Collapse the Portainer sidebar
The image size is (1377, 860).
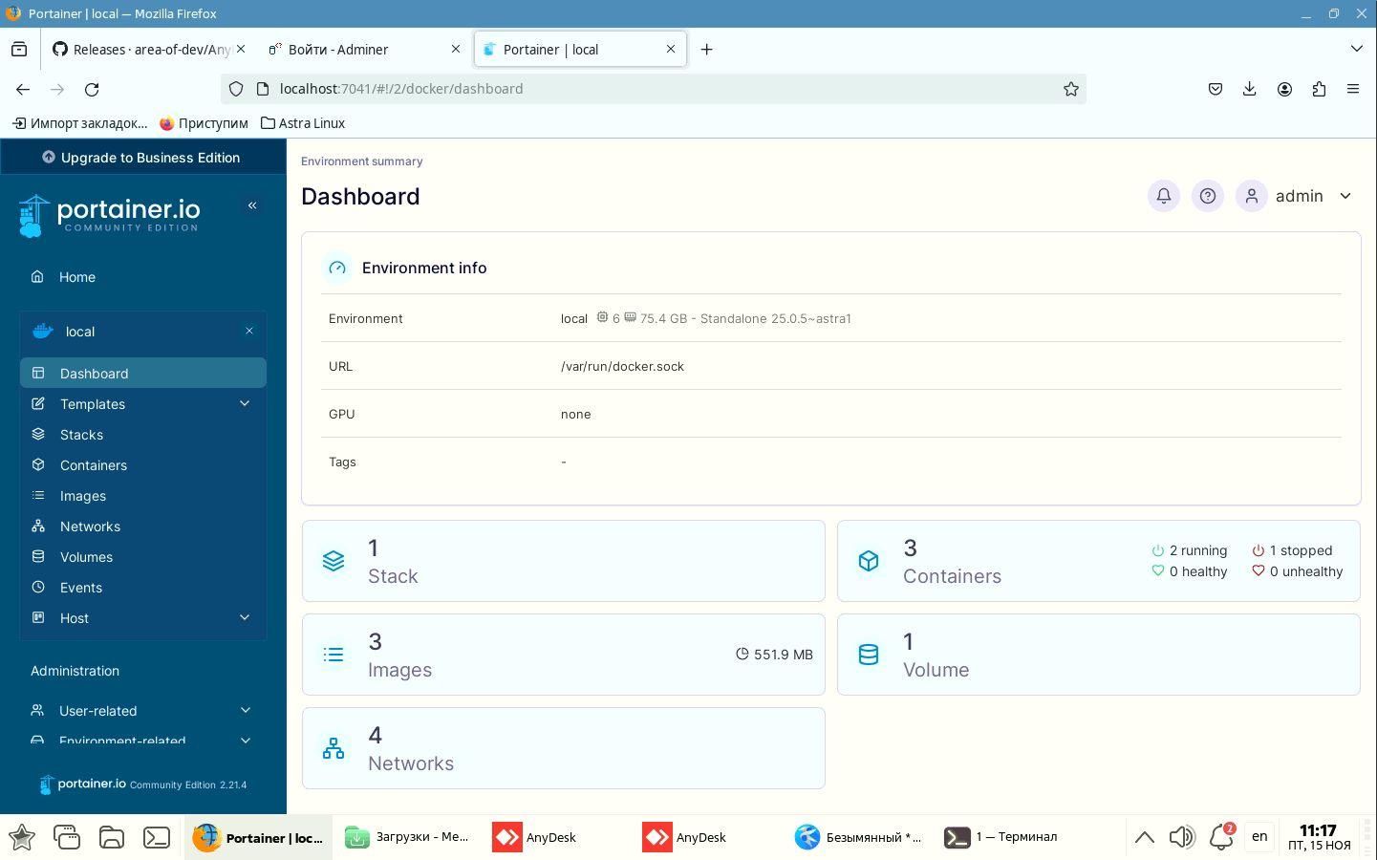coord(252,205)
